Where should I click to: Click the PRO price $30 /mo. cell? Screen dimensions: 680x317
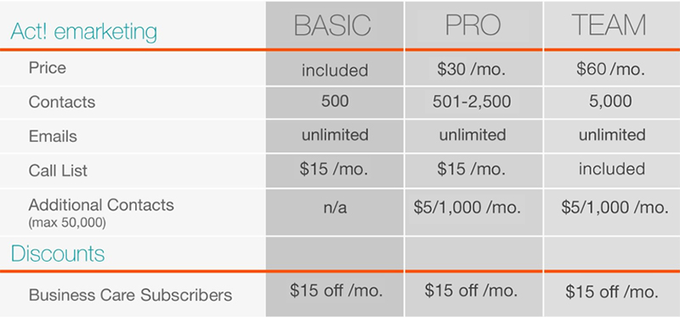(471, 70)
